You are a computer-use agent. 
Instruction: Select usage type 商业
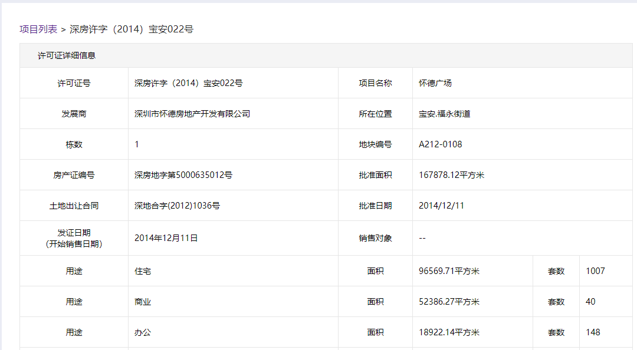point(143,302)
